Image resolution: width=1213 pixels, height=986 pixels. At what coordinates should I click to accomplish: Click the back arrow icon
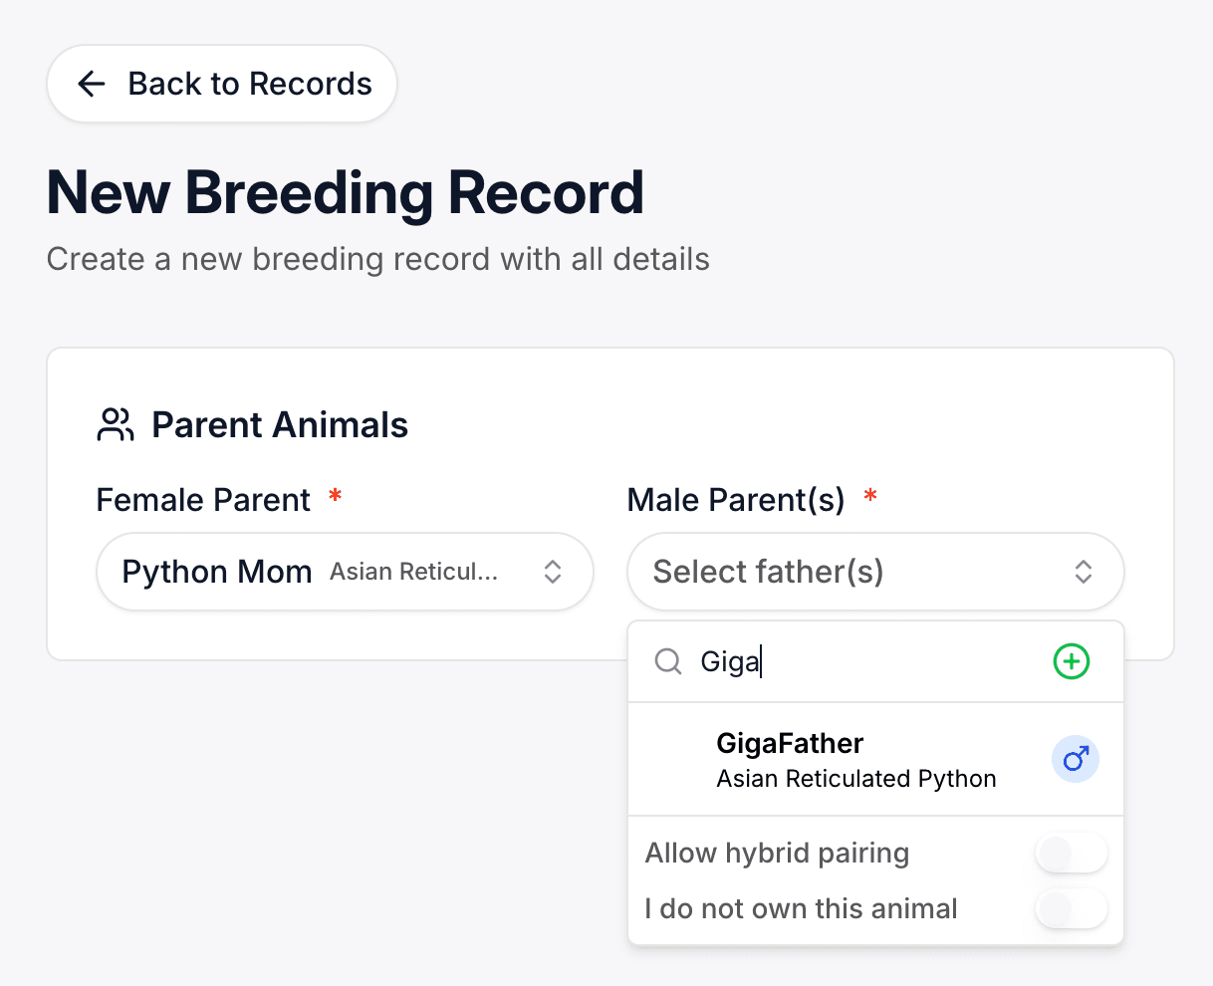[x=92, y=84]
